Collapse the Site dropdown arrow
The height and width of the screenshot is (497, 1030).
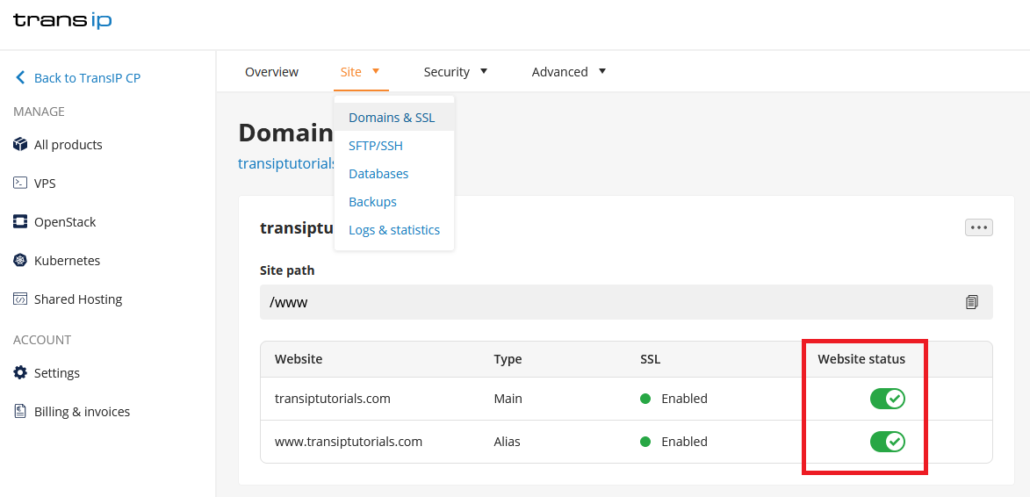(x=376, y=71)
